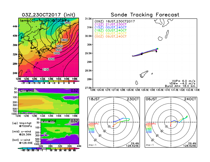Click the 'ms-1' unit in 18JST hodograph

(x=93, y=145)
